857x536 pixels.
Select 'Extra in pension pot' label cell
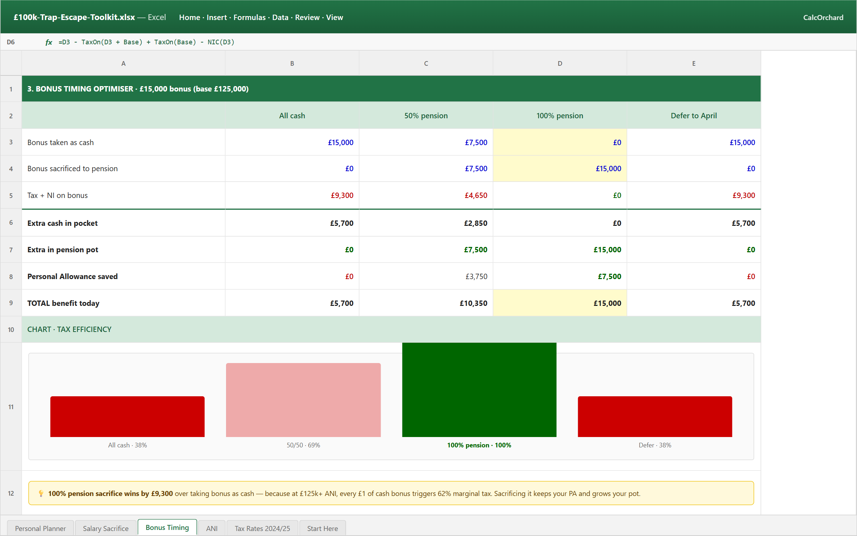123,249
